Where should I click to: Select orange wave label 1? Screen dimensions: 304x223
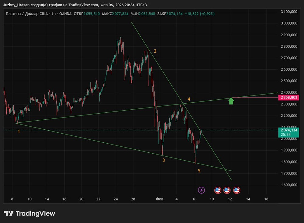[19, 131]
